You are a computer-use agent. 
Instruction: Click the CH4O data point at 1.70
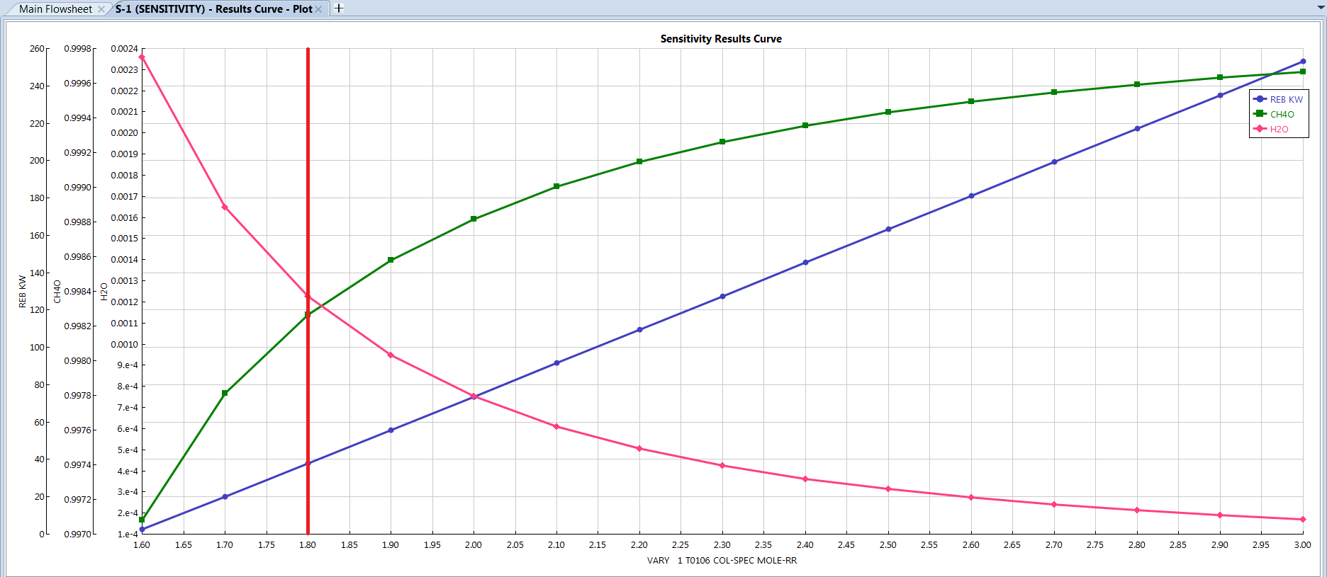click(x=225, y=394)
